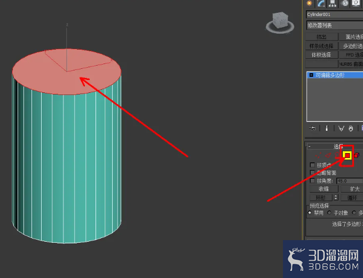Open the Modify command panel tab
The height and width of the screenshot is (278, 363).
[x=321, y=3]
